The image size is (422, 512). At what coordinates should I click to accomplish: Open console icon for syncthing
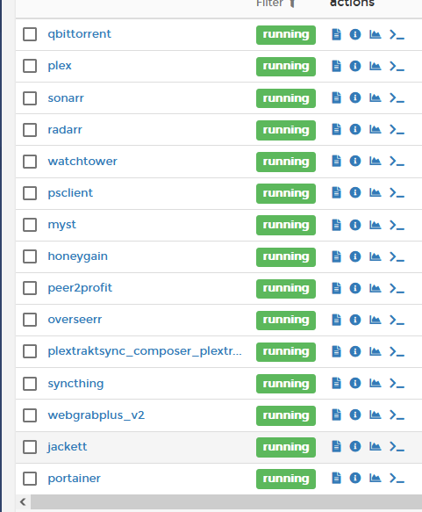click(397, 383)
